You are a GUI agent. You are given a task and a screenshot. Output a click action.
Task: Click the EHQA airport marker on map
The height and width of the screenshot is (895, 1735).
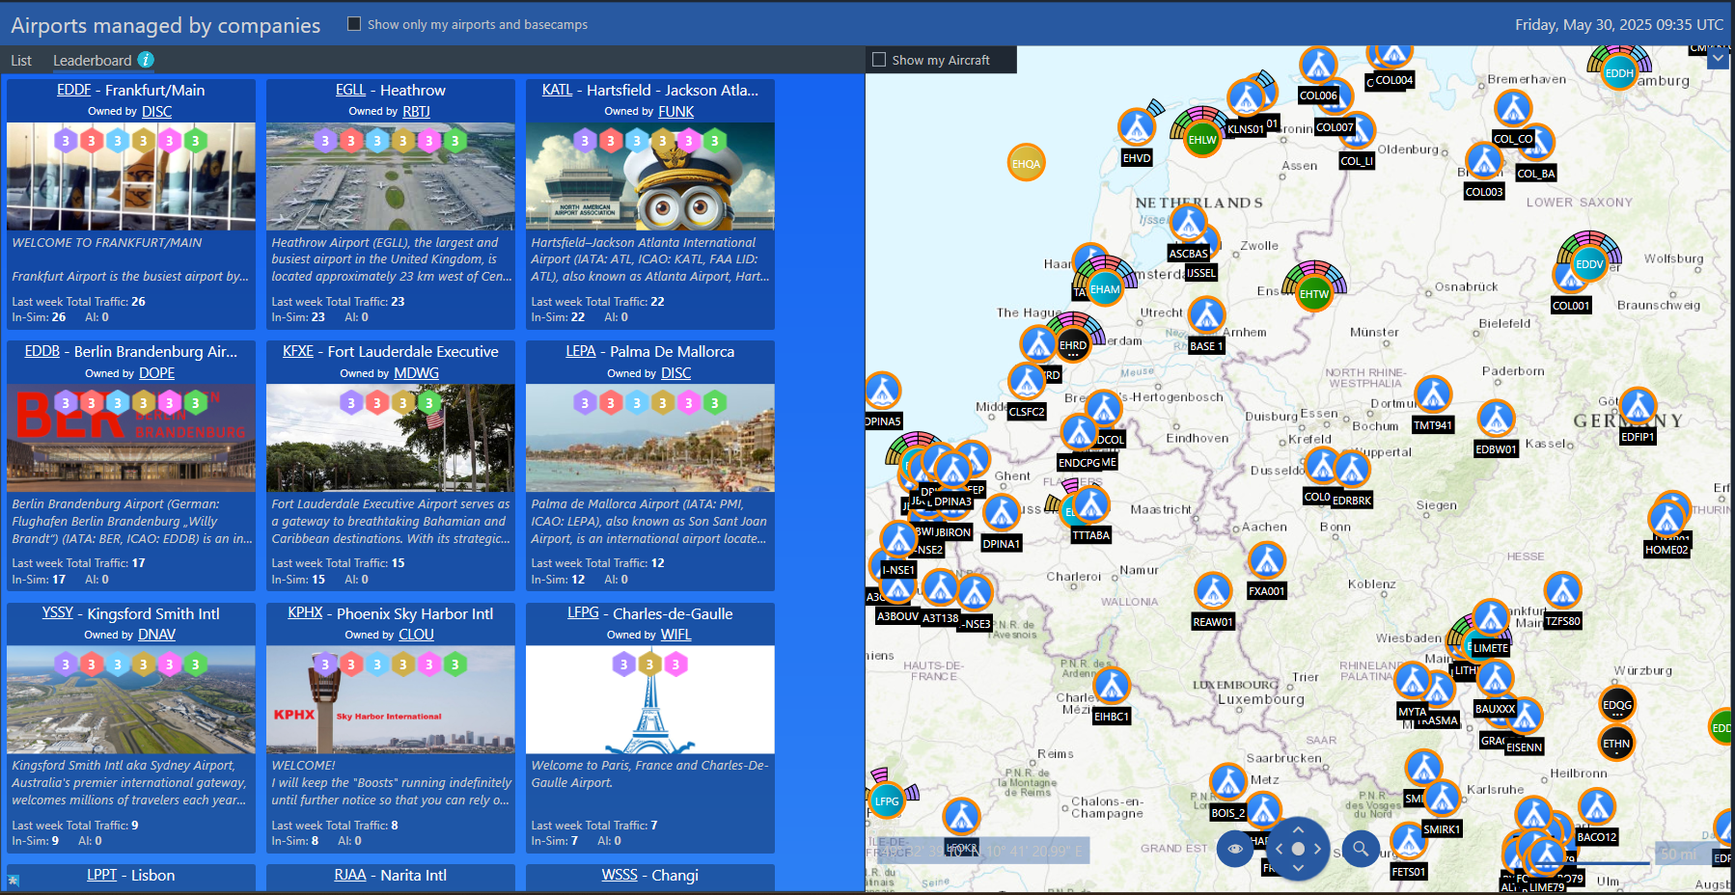pos(1026,164)
